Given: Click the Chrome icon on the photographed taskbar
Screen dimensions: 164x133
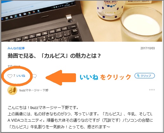Looking at the screenshot, I should [x=29, y=13].
